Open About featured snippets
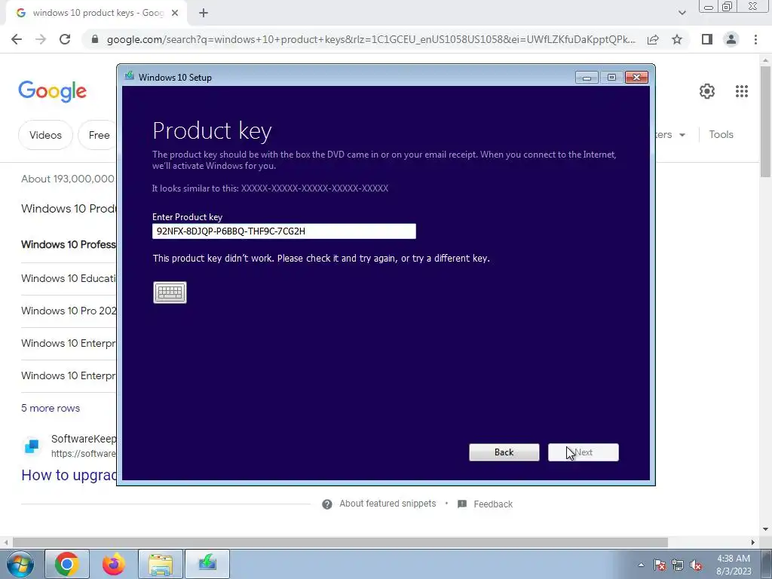Screen dimensions: 772x579 point(388,504)
